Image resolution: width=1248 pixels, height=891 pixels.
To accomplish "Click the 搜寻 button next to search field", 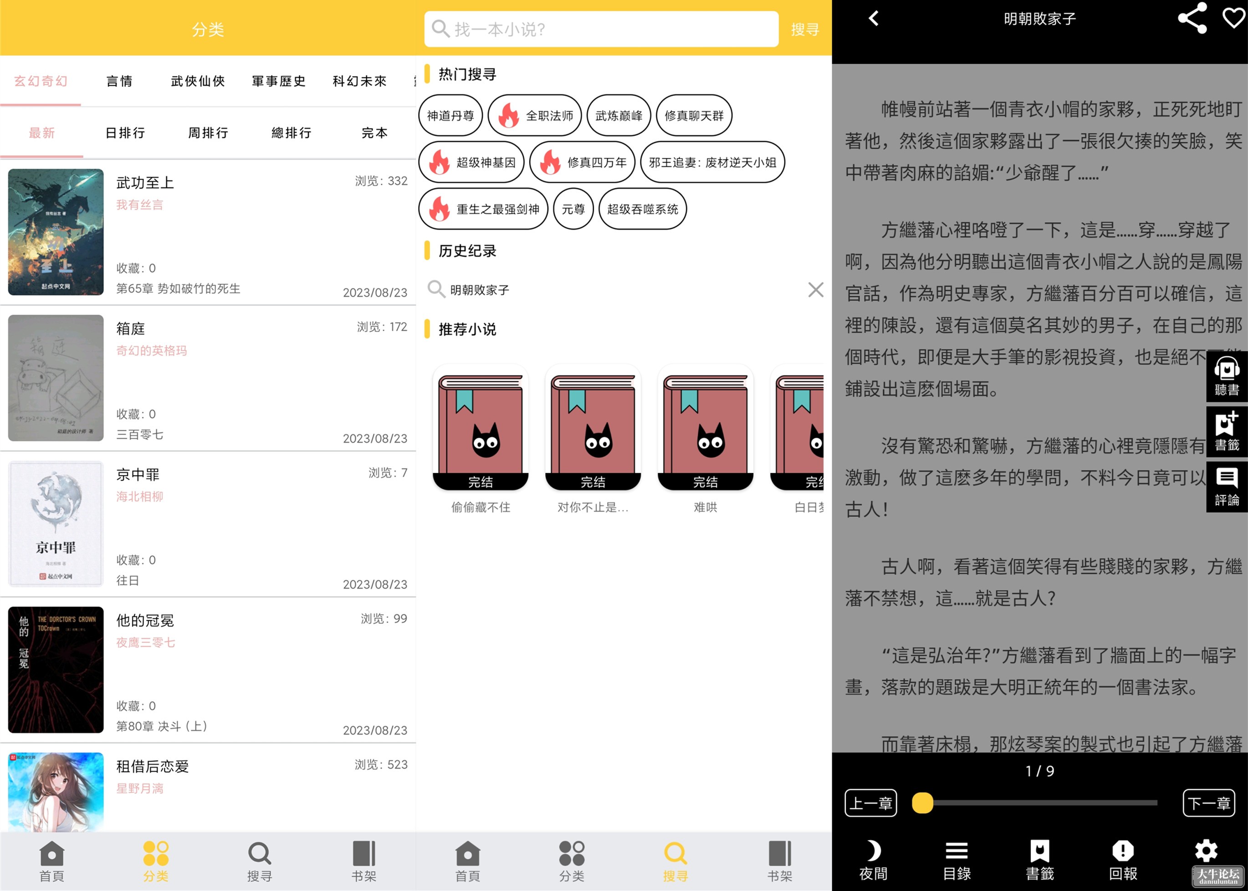I will (805, 30).
